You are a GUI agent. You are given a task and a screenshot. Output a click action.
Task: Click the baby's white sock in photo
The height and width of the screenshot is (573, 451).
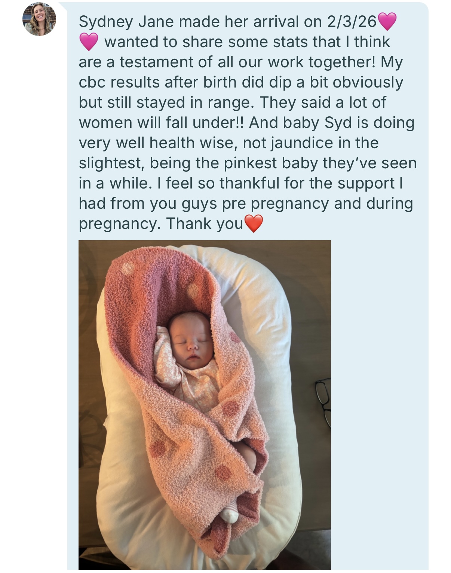click(229, 512)
